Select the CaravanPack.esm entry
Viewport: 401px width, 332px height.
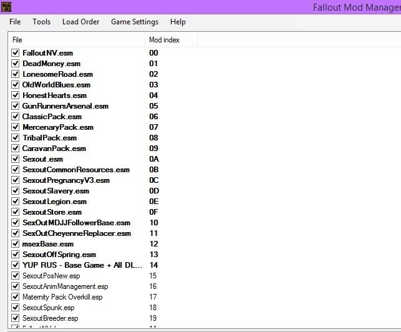click(x=54, y=149)
